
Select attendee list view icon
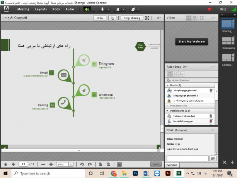pyautogui.click(x=170, y=74)
